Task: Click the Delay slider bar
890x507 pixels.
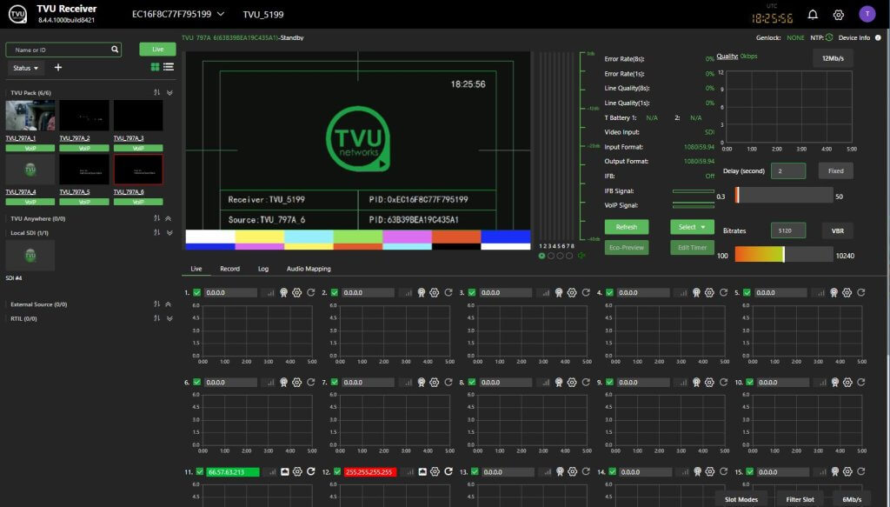Action: 784,196
